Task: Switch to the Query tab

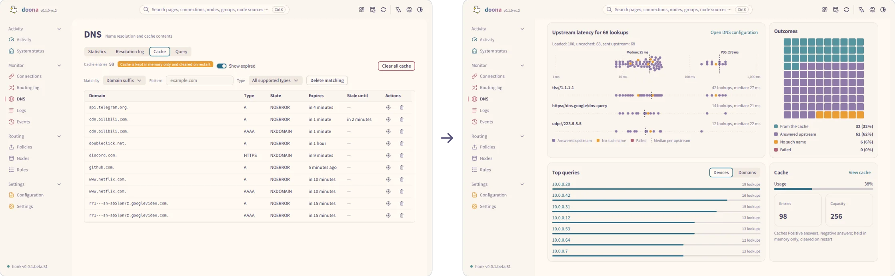Action: tap(181, 52)
